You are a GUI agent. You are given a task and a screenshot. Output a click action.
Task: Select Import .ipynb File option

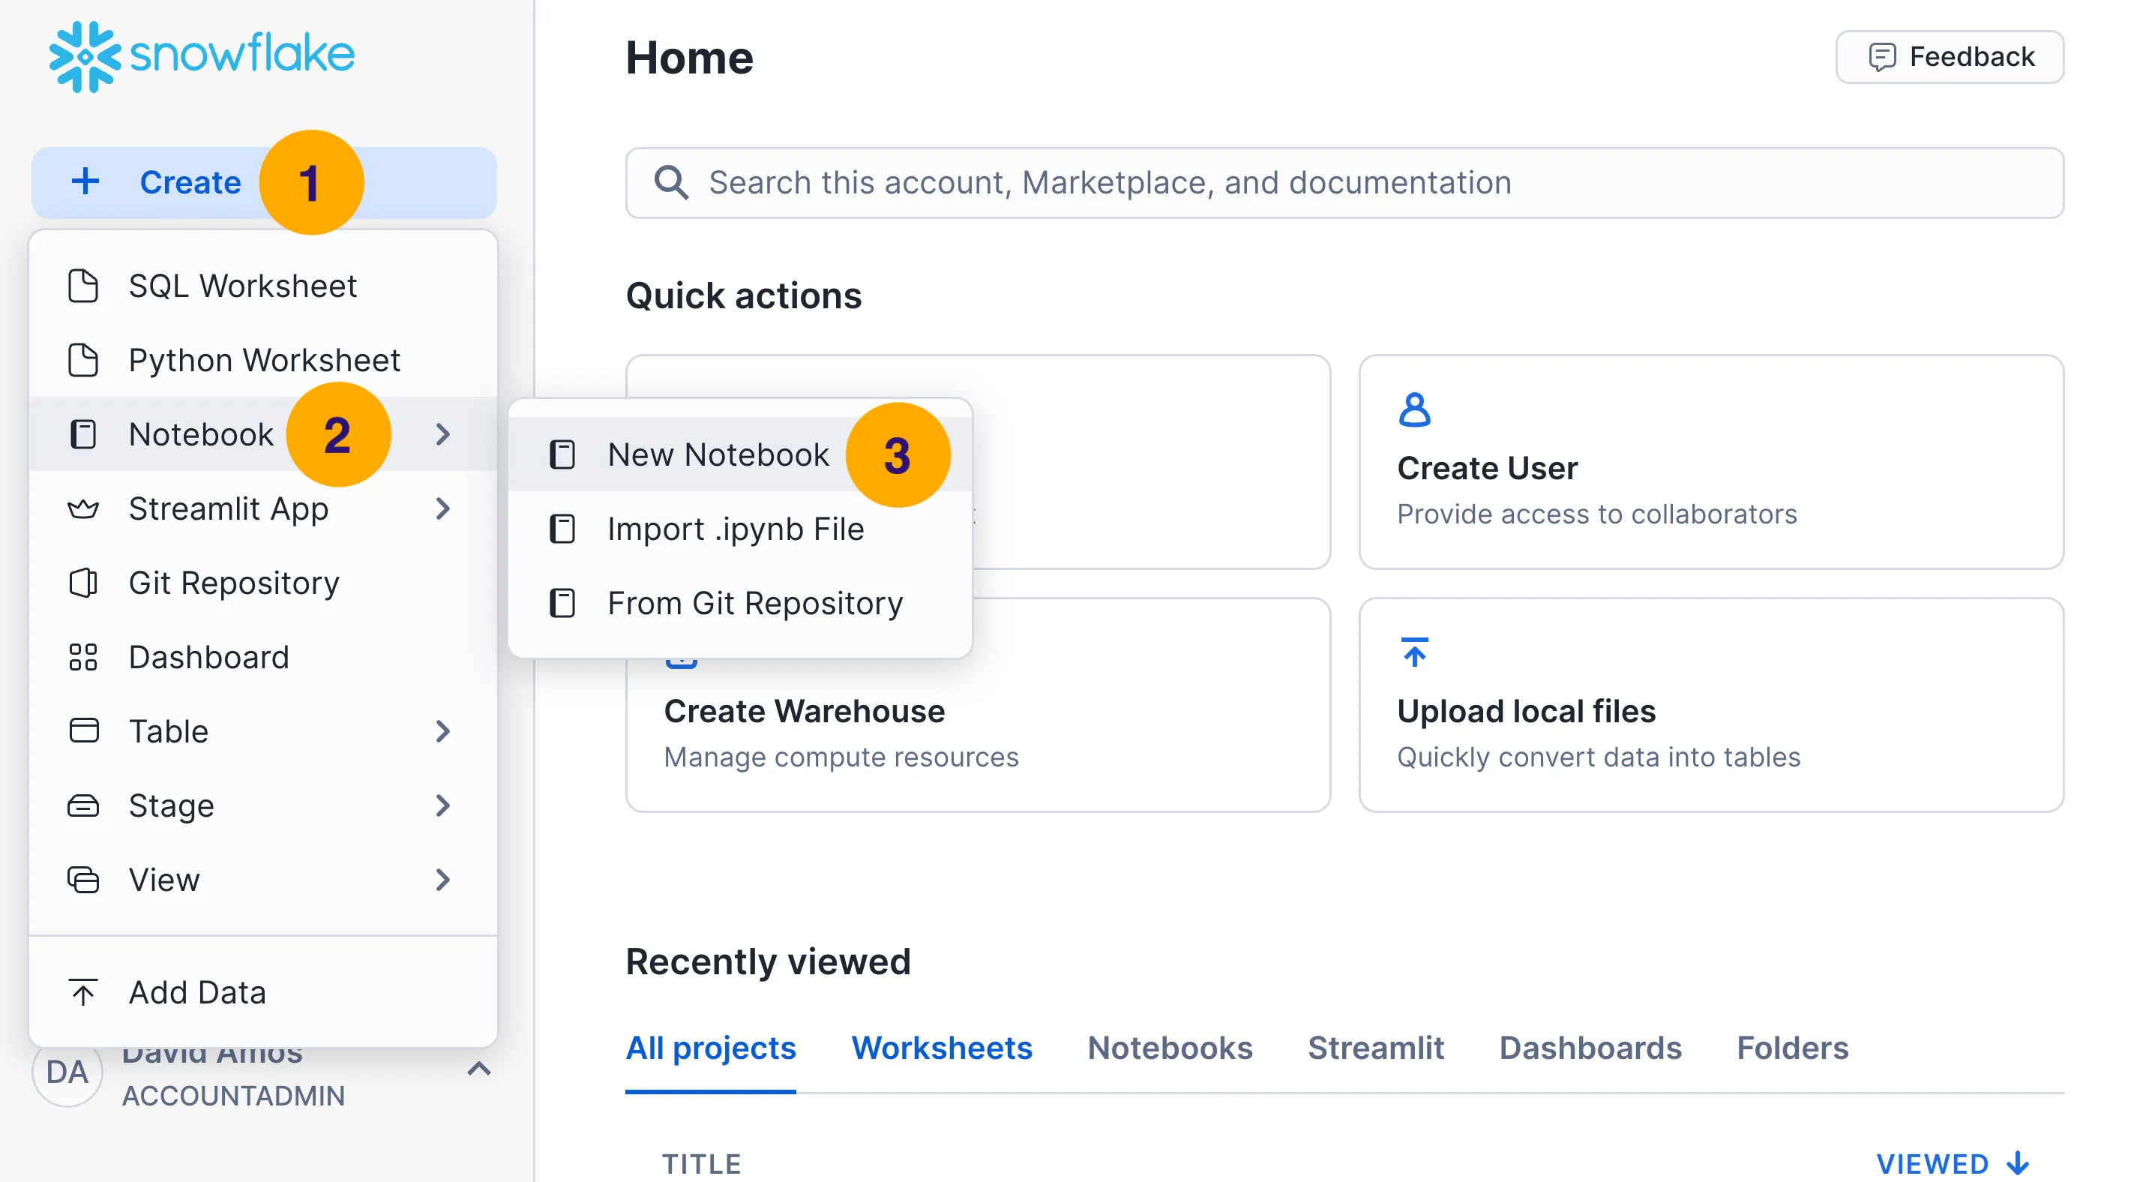pos(739,529)
